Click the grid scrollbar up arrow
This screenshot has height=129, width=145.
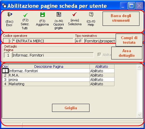click(x=139, y=67)
